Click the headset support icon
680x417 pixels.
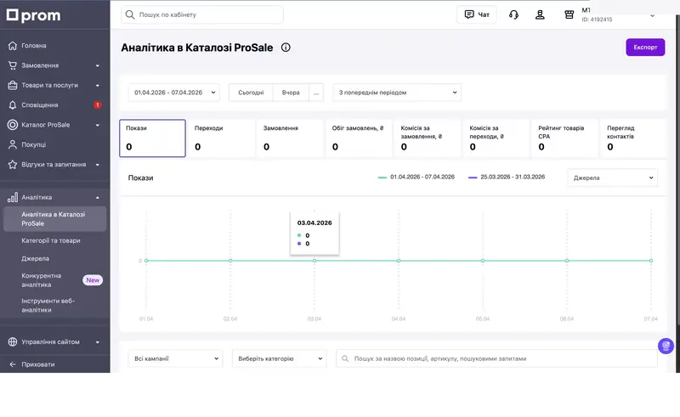[513, 14]
